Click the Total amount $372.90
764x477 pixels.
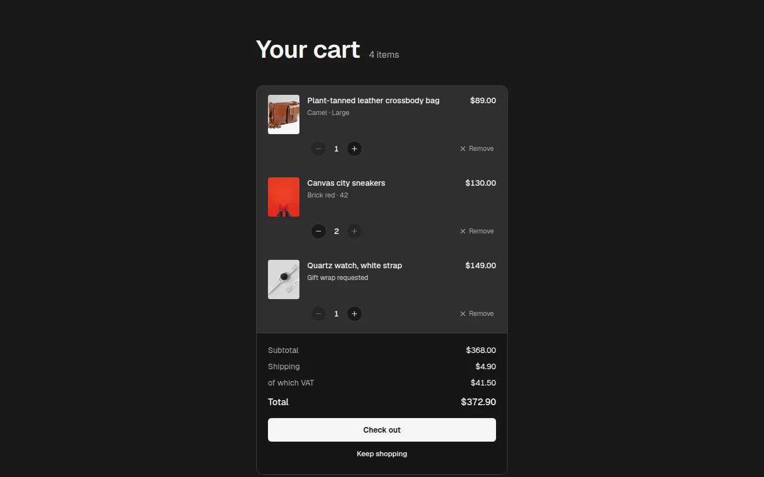click(x=479, y=402)
